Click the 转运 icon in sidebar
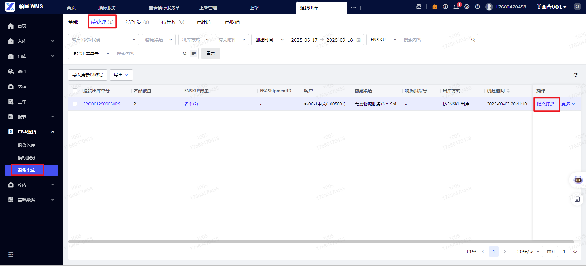Viewport: 586px width, 266px height. click(x=11, y=87)
